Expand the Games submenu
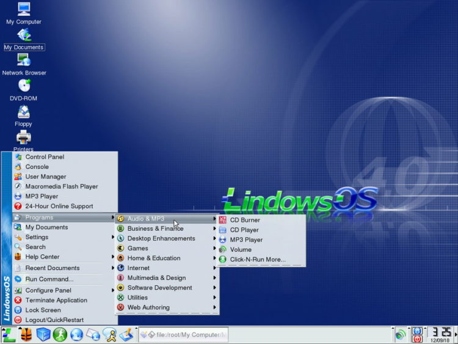 [137, 248]
